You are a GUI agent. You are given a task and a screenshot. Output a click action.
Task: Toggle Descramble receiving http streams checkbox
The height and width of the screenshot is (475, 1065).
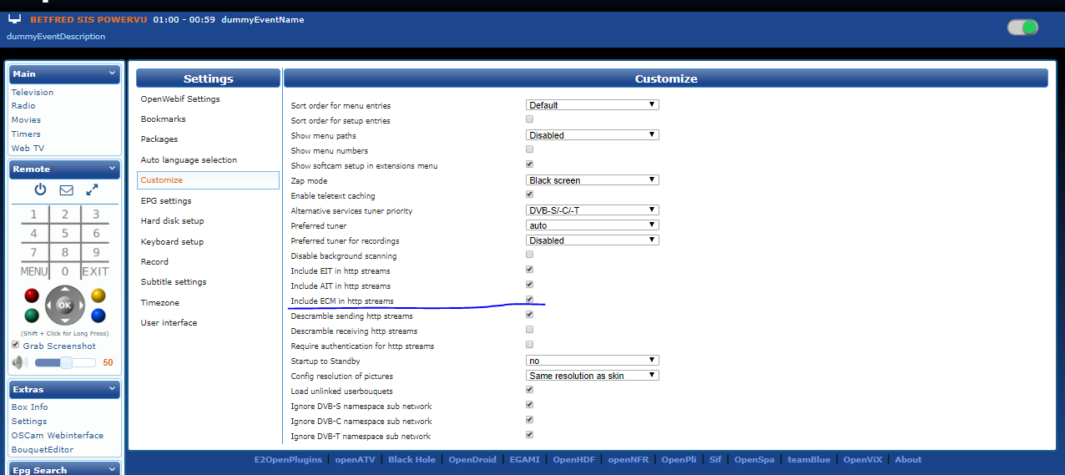point(529,330)
